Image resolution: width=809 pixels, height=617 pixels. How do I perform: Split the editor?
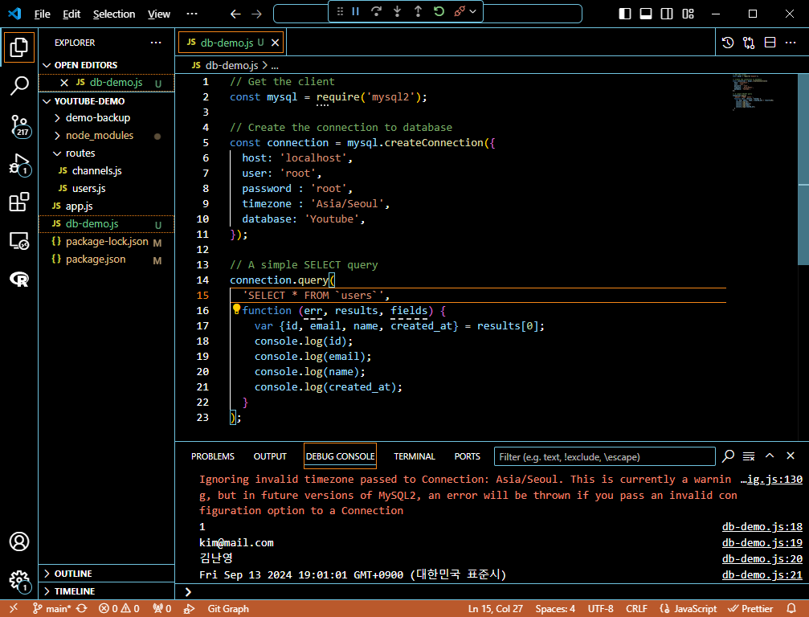point(770,43)
